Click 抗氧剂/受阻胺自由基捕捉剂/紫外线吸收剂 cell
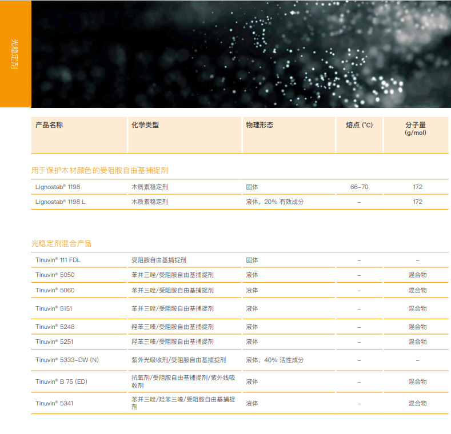 pyautogui.click(x=183, y=381)
